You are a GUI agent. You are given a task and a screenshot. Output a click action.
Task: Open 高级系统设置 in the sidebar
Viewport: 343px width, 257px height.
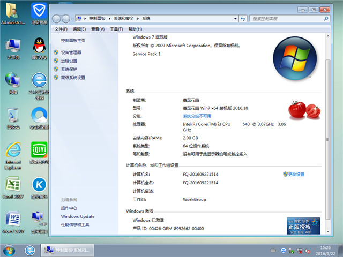pos(73,78)
